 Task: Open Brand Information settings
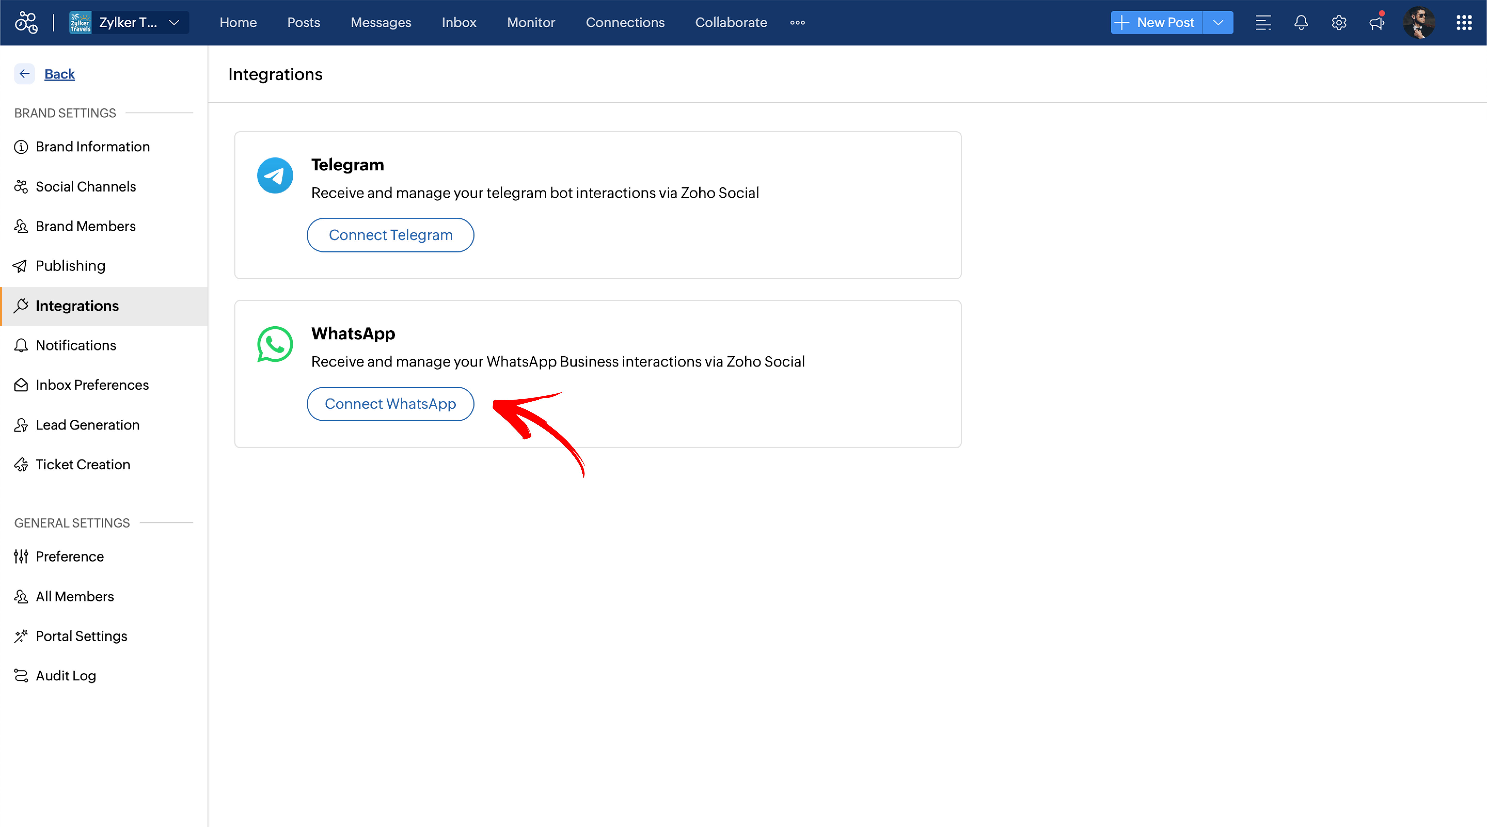click(104, 147)
